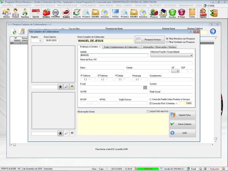Click the FpqSystem entry in status bar
Image resolution: width=228 pixels, height=171 pixels.
[x=215, y=169]
